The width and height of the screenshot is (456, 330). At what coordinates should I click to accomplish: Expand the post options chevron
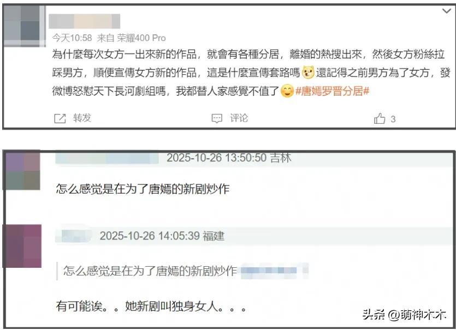tap(446, 11)
